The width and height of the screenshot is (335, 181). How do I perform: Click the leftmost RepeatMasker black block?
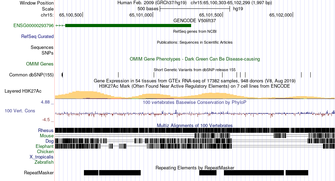pyautogui.click(x=91, y=173)
